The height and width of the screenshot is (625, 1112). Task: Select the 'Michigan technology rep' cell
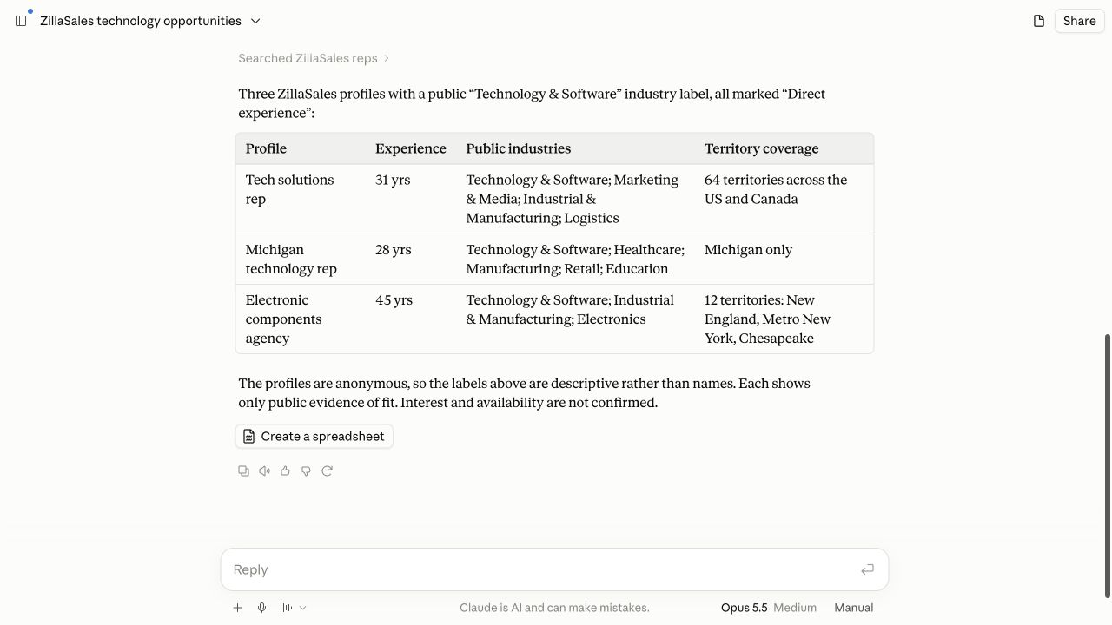coord(301,259)
